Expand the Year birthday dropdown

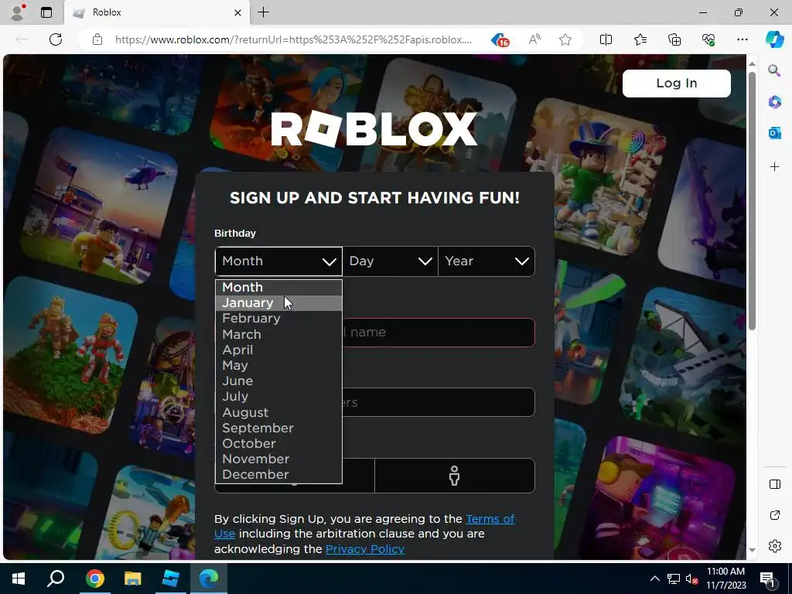click(x=486, y=261)
